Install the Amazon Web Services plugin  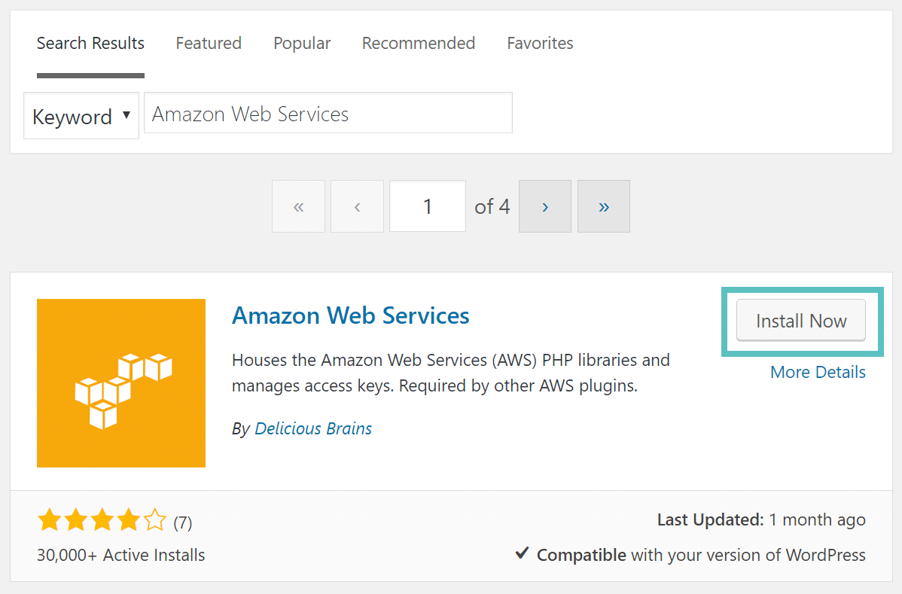tap(800, 320)
